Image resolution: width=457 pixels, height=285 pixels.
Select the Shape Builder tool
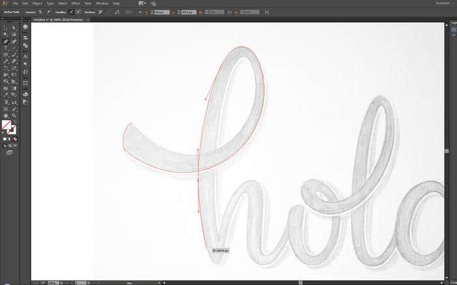coord(5,82)
